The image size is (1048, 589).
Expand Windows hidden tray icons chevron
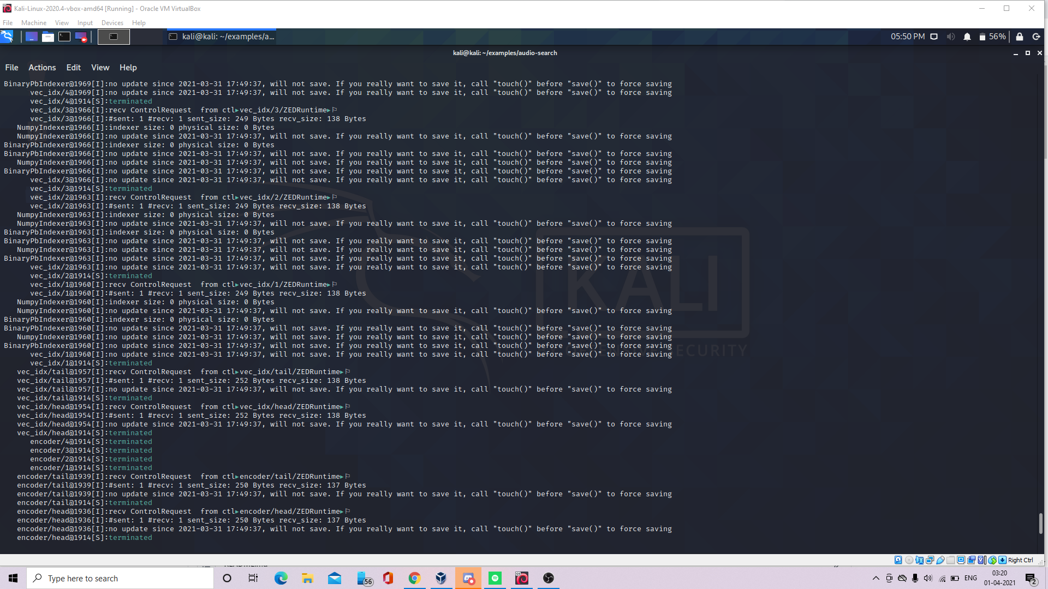(x=876, y=578)
